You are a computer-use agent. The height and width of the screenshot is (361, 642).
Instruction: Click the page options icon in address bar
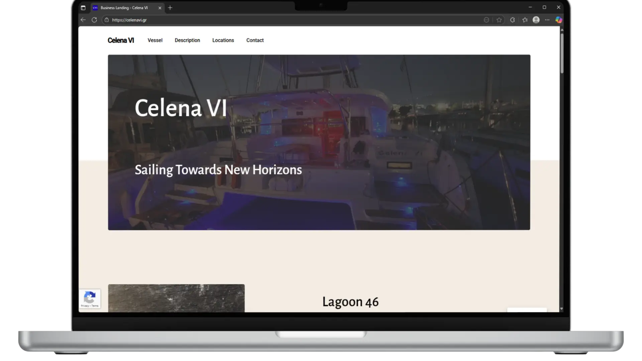[486, 20]
